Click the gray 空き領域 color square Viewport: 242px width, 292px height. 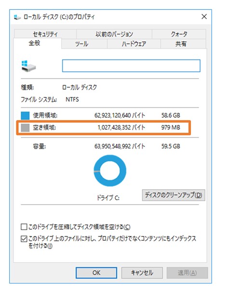pyautogui.click(x=25, y=128)
